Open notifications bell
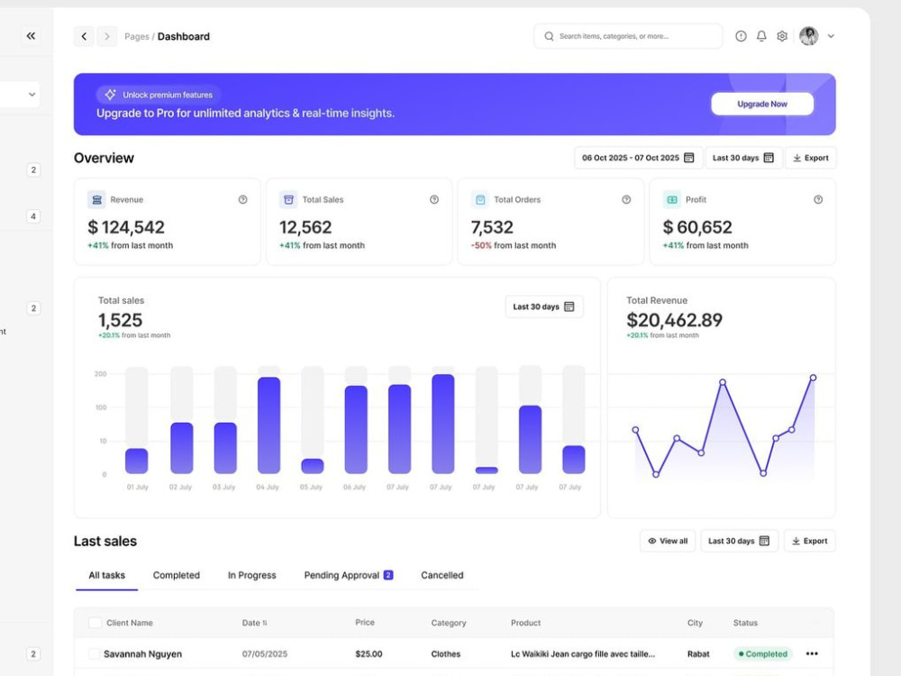Image resolution: width=901 pixels, height=676 pixels. click(761, 36)
